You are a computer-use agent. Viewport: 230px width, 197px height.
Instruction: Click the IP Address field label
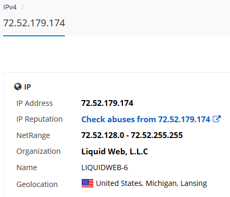pyautogui.click(x=34, y=103)
